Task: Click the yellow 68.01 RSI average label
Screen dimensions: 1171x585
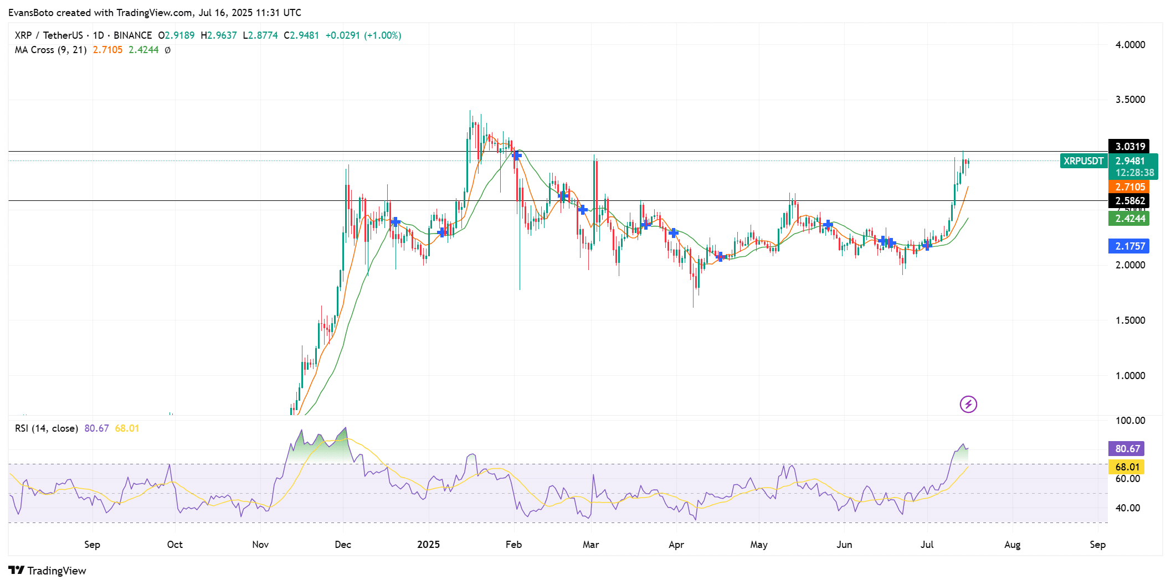Action: [x=1127, y=467]
